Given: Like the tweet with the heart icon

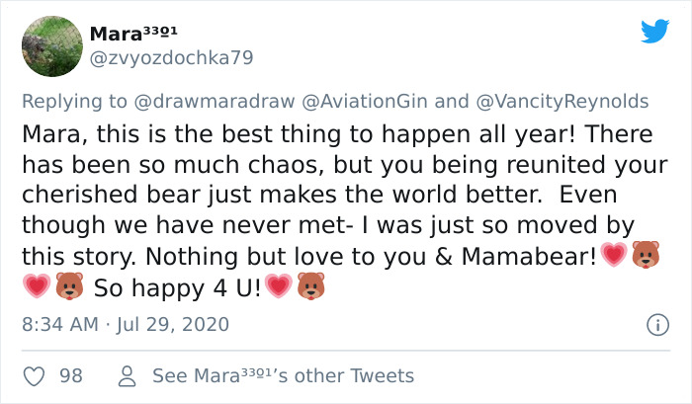Looking at the screenshot, I should (35, 376).
